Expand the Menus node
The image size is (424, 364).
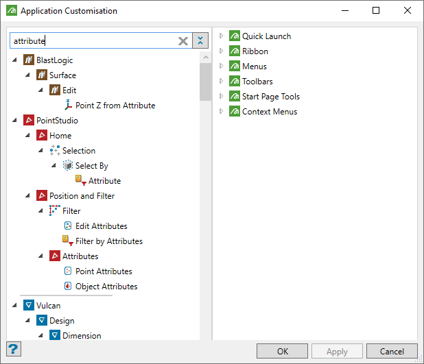pyautogui.click(x=221, y=66)
